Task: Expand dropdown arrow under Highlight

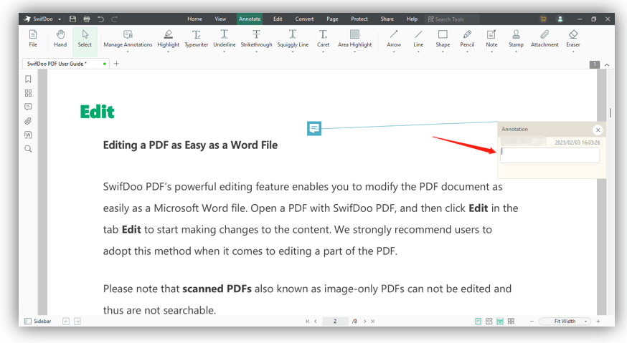Action: (x=169, y=52)
